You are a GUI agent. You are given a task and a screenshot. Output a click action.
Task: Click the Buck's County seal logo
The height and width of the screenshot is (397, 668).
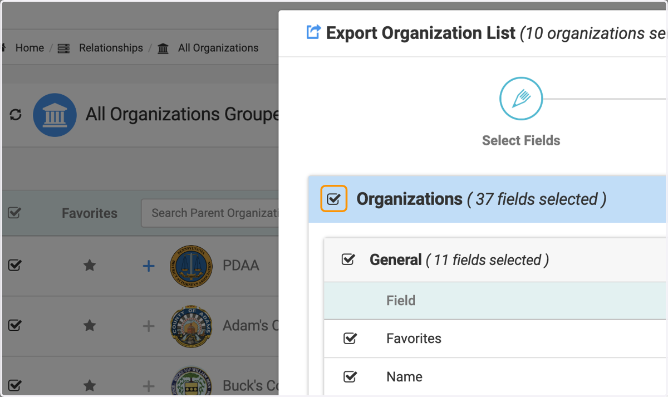(191, 381)
